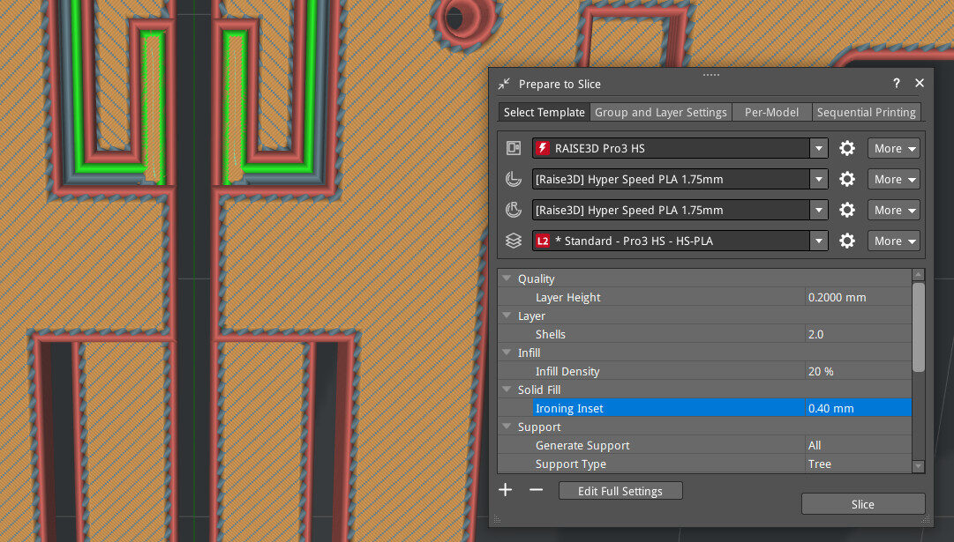The image size is (954, 542).
Task: Select the Generate Support setting row
Action: pyautogui.click(x=705, y=445)
